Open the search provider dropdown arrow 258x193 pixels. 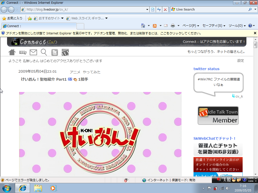pos(255,10)
